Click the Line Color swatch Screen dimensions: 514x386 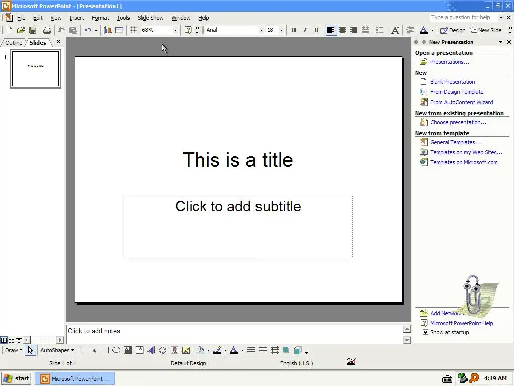click(x=217, y=350)
